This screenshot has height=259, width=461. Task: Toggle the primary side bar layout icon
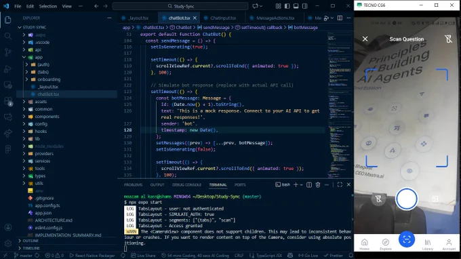coord(287,6)
